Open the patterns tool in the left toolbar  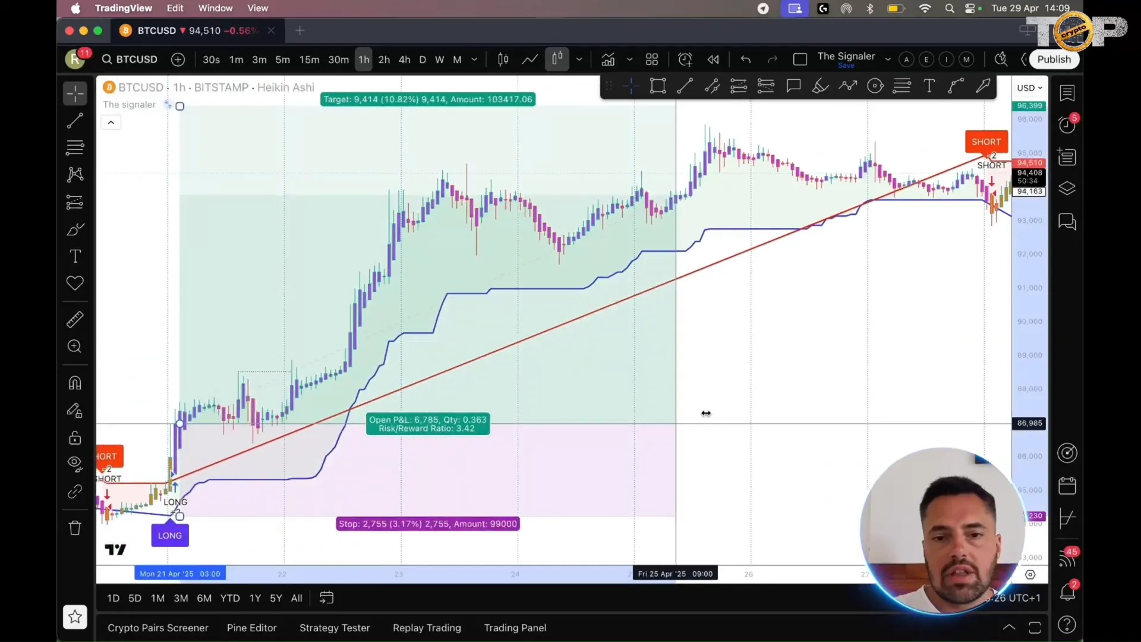75,174
